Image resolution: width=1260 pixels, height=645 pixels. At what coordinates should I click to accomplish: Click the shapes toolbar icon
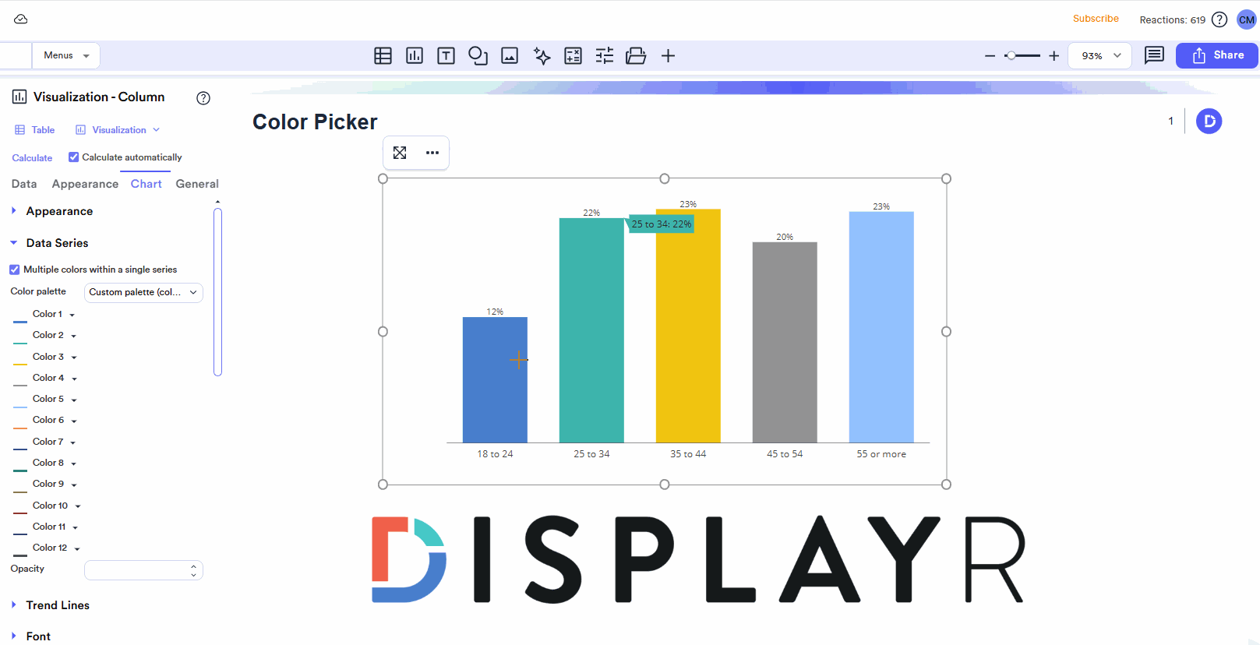point(478,56)
